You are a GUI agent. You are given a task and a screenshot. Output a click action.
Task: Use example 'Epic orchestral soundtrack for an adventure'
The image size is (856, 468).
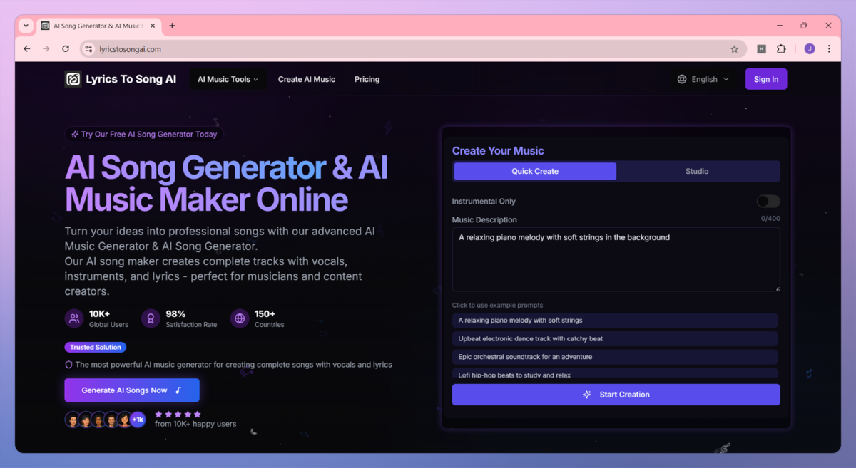615,357
